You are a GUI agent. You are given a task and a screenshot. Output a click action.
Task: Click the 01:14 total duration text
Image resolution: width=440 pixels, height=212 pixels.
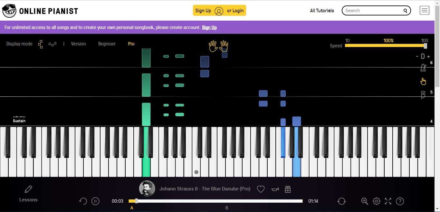click(x=313, y=201)
